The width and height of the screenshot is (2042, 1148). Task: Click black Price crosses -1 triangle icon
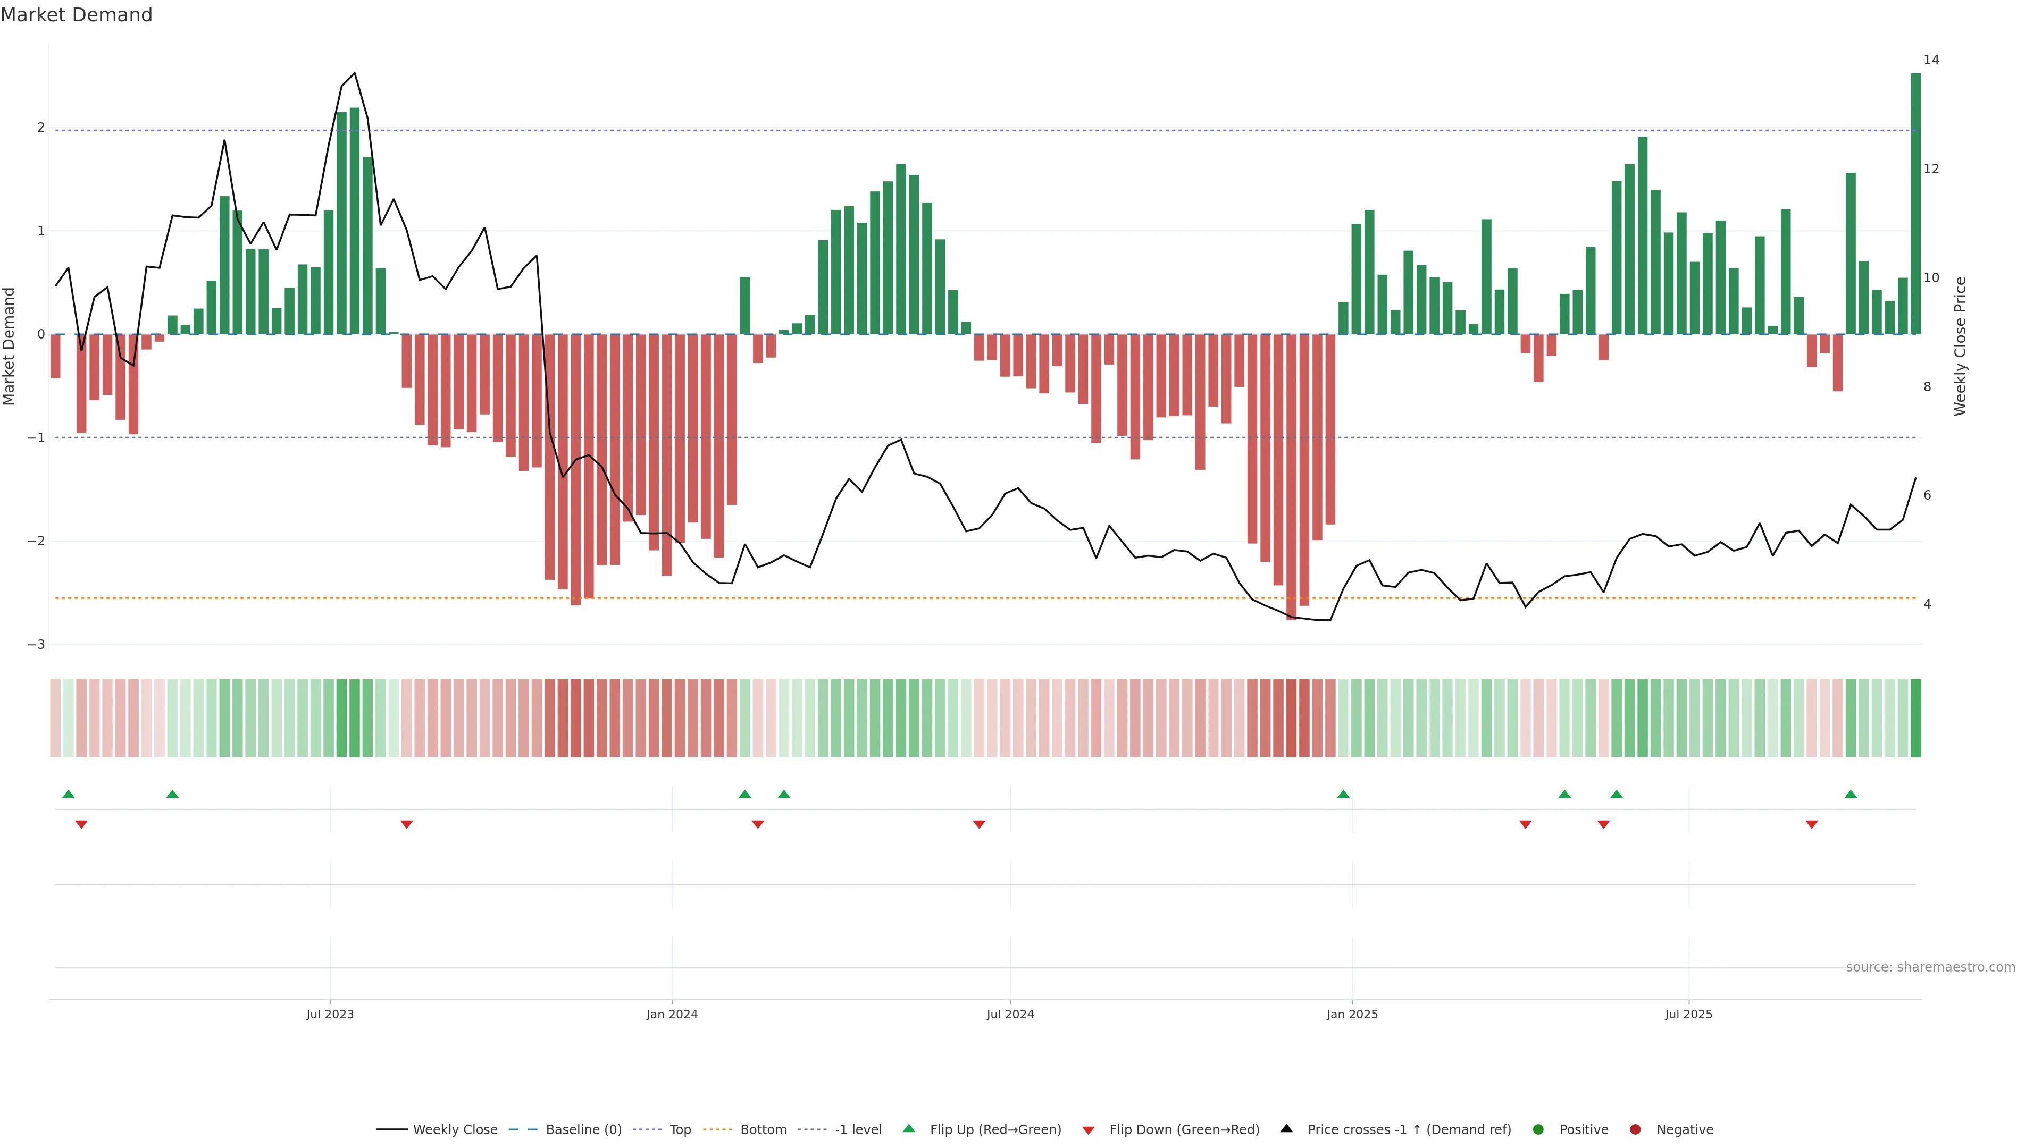click(1286, 1129)
